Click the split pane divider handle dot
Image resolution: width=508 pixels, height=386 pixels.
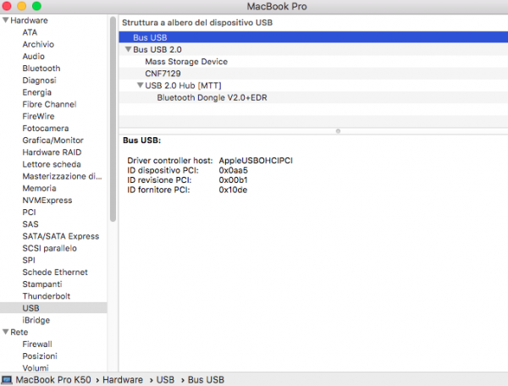point(338,131)
